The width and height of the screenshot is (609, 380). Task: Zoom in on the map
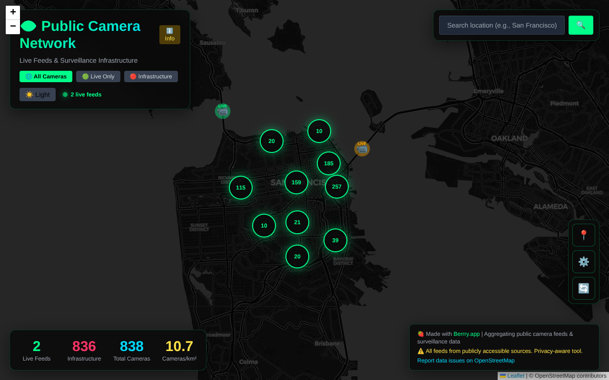click(x=13, y=12)
